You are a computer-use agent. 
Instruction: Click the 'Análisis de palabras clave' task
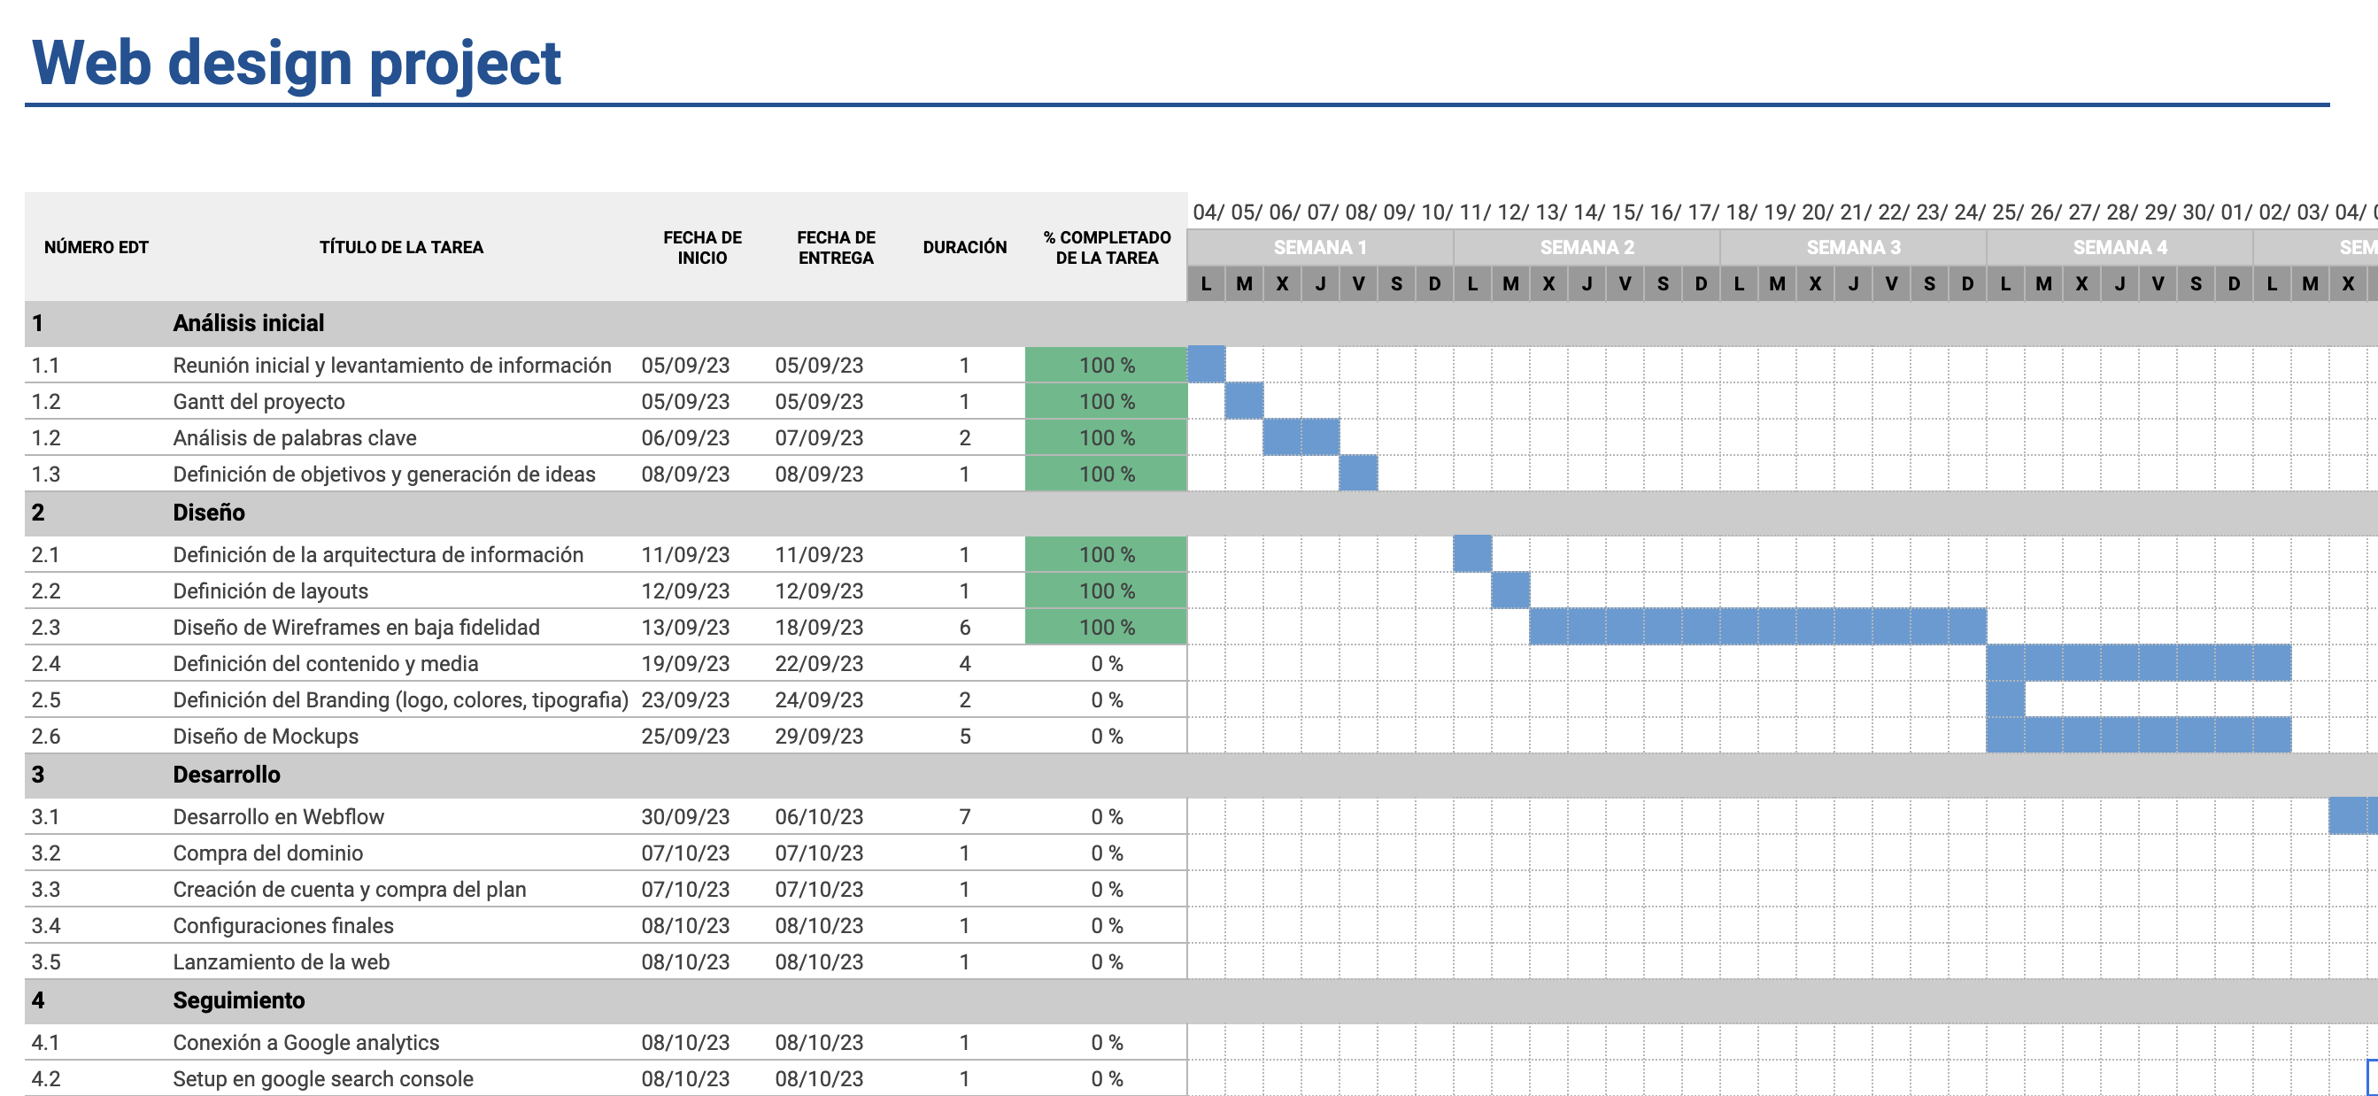click(295, 437)
